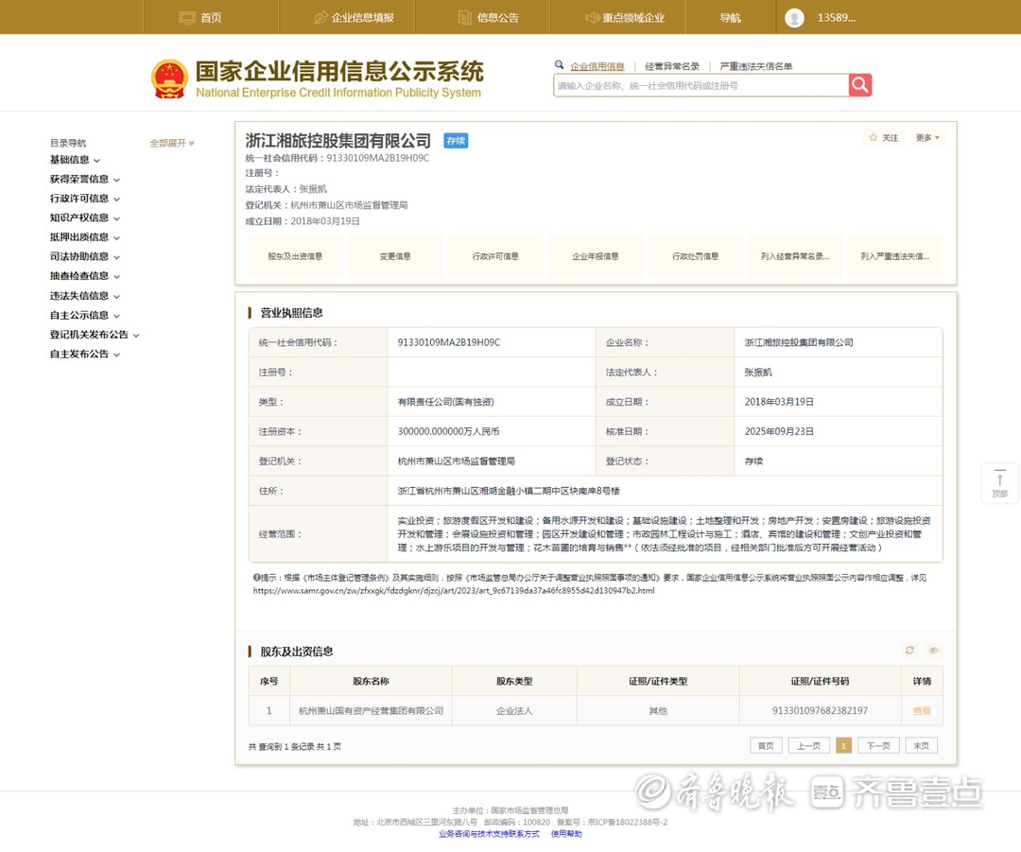
Task: Expand 违法失信信息 in the sidebar
Action: [x=85, y=296]
